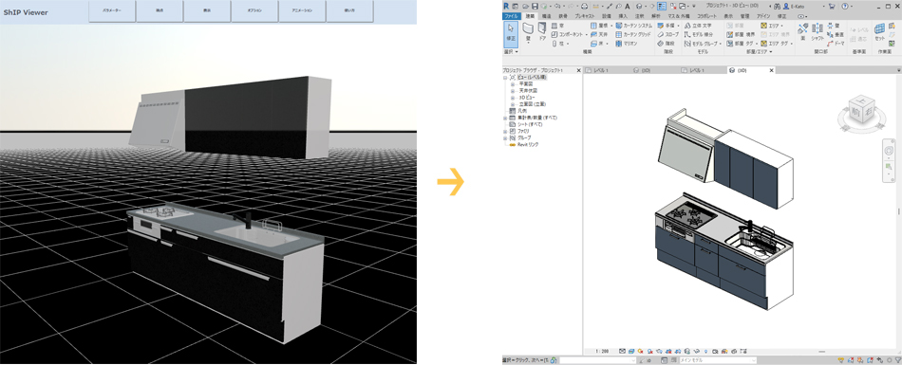This screenshot has width=902, height=365.
Task: Select the エリア tool
Action: coord(772,26)
